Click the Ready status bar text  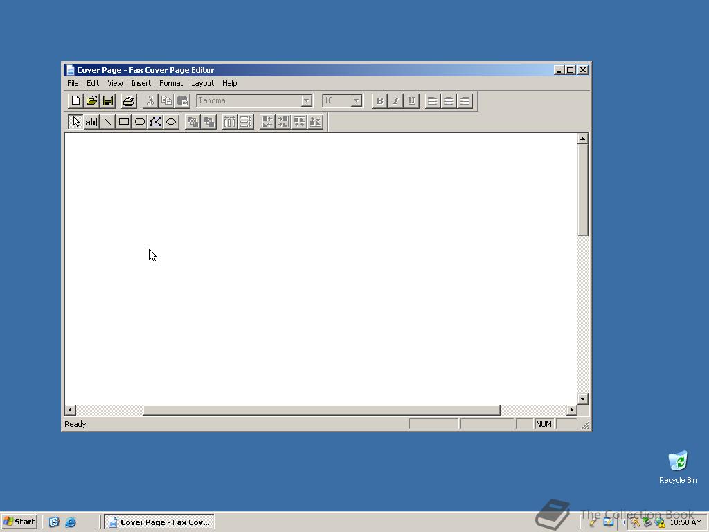75,424
